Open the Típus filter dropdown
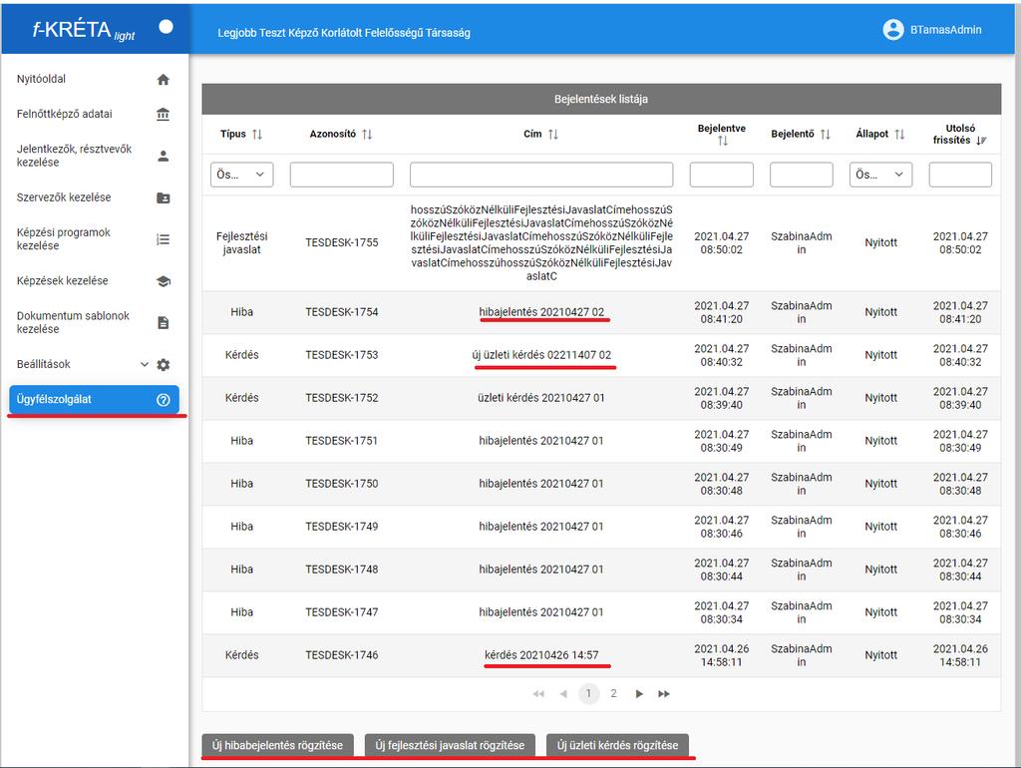The image size is (1021, 768). coord(241,175)
